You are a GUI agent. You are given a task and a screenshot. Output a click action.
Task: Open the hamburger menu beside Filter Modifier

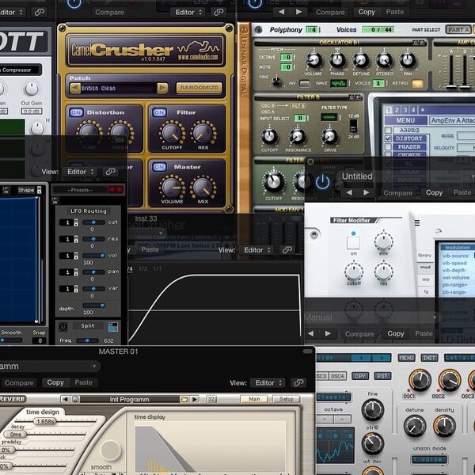pyautogui.click(x=417, y=223)
